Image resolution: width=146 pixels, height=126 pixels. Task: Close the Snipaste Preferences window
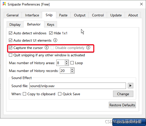(x=141, y=4)
